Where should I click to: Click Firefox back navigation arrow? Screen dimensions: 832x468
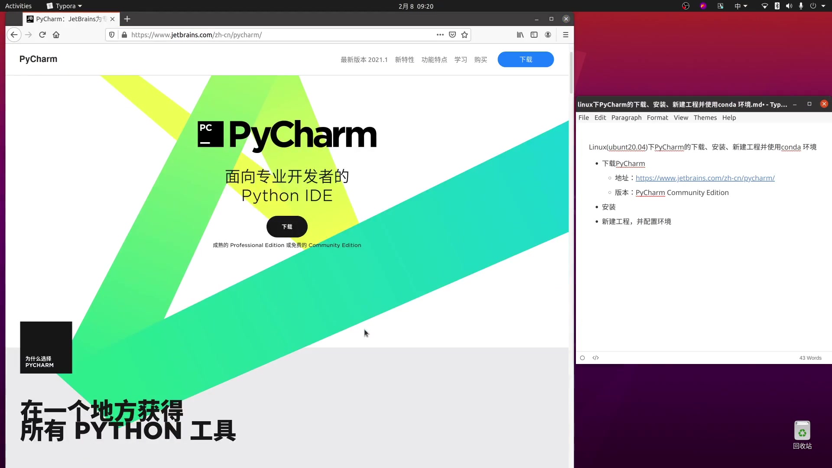point(14,35)
